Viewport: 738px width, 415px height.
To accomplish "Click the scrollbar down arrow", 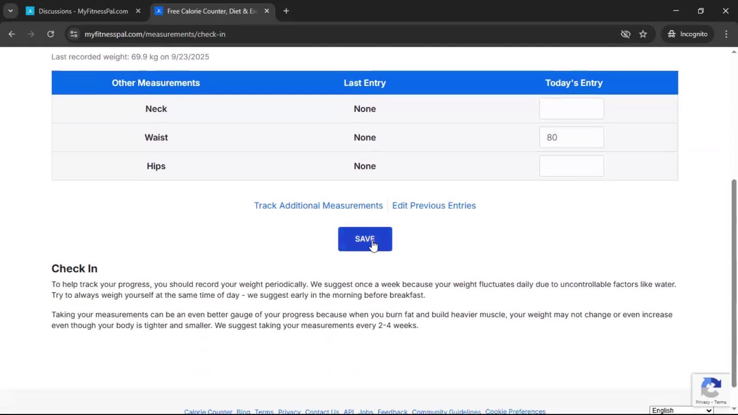I will [x=734, y=409].
